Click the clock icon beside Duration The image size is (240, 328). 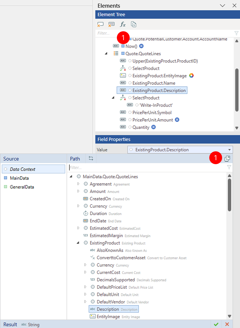click(86, 213)
